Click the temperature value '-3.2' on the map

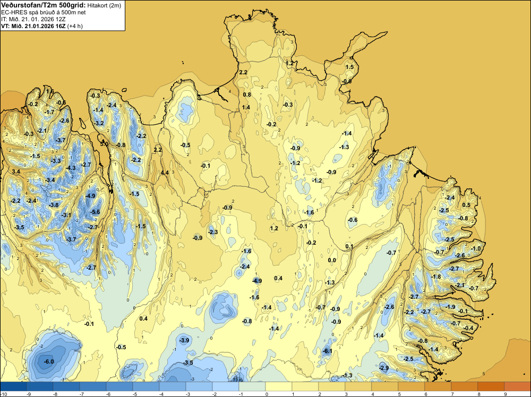point(99,123)
